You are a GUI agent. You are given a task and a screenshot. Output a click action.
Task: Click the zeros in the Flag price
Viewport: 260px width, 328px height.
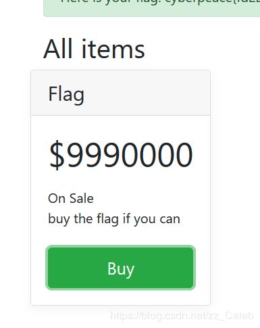[x=157, y=155]
